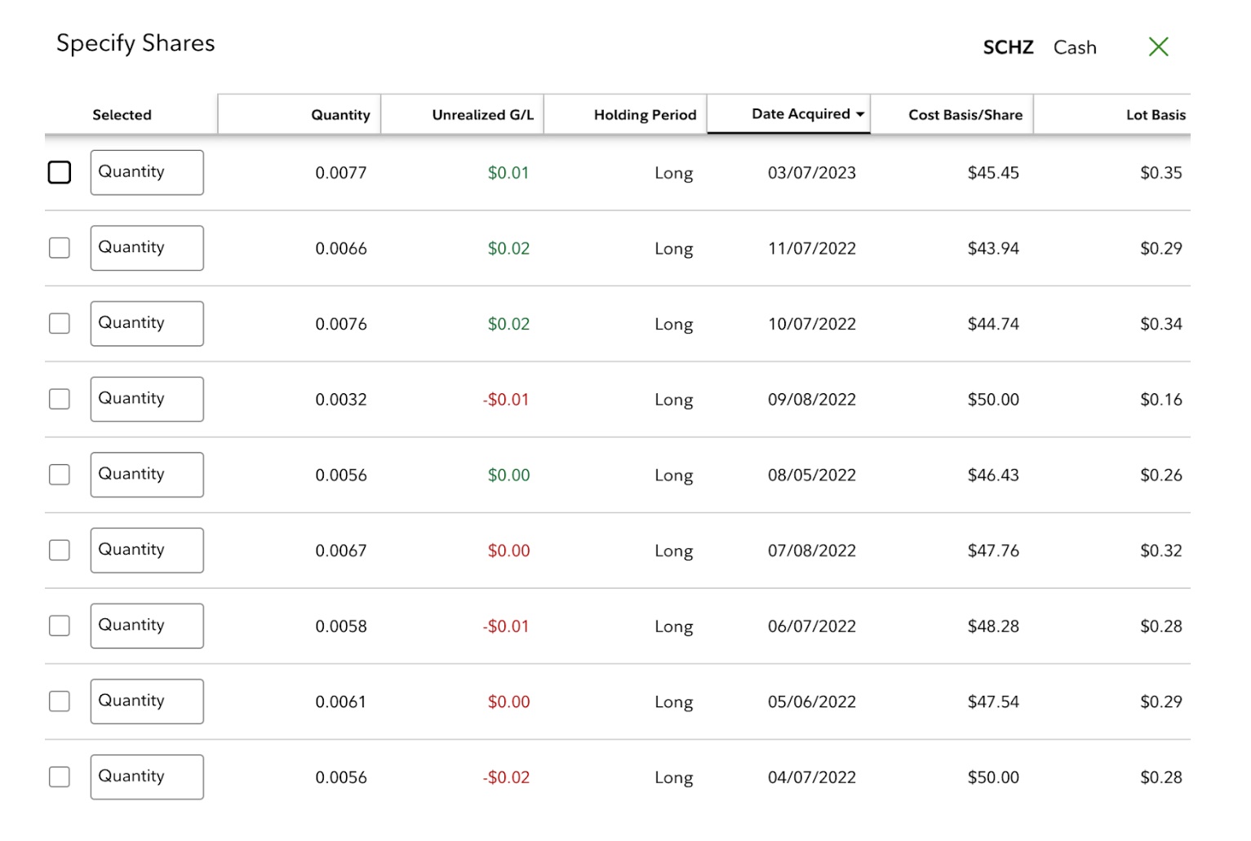The height and width of the screenshot is (841, 1251).
Task: Click the SCHZ ticker symbol label
Action: pos(1008,47)
